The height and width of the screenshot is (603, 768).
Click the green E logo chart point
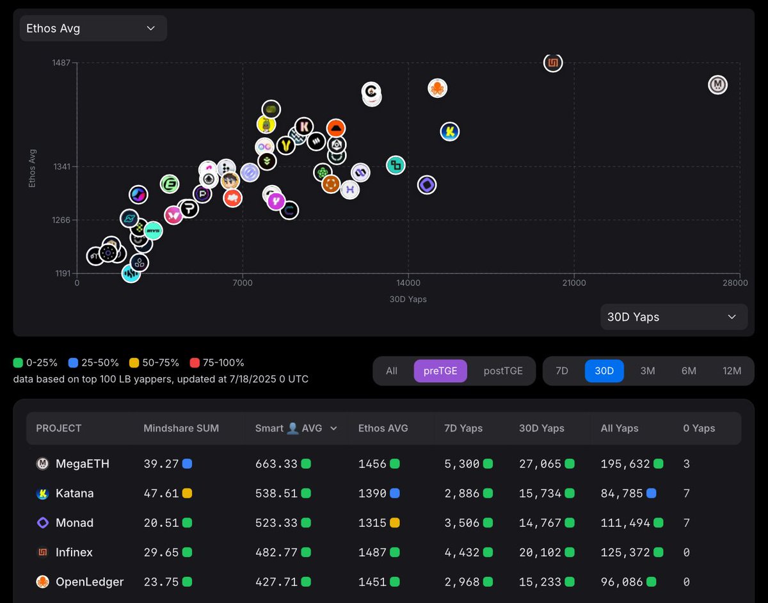(x=170, y=184)
